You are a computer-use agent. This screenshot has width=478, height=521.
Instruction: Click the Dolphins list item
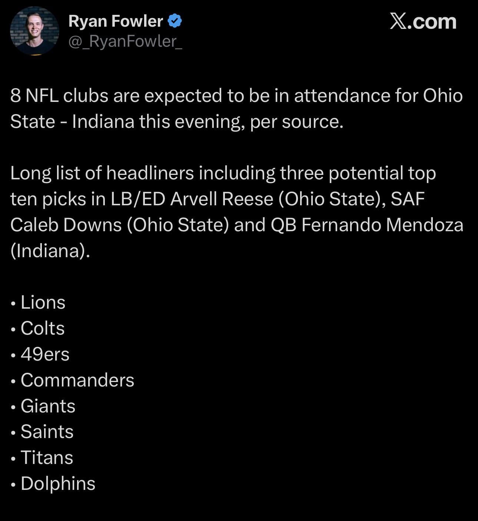[x=58, y=484]
